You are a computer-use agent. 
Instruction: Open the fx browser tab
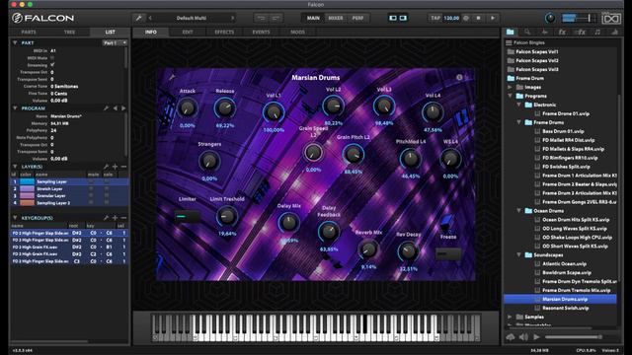tap(562, 32)
